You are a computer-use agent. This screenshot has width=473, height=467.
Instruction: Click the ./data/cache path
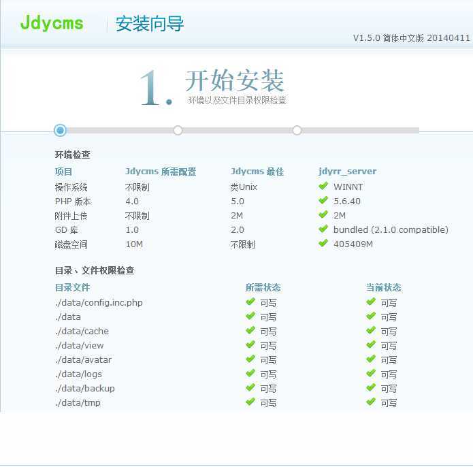[x=82, y=332]
